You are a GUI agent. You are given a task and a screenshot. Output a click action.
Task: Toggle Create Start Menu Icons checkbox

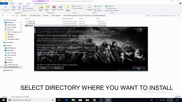(38, 54)
